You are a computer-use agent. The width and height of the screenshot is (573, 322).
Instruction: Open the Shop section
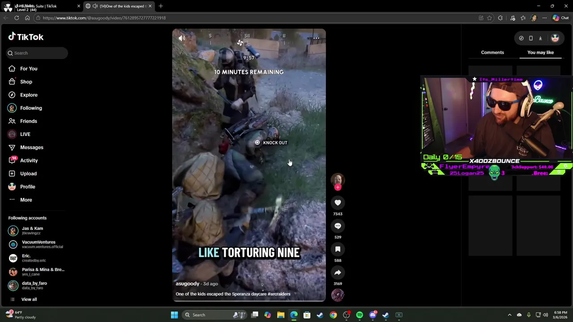pyautogui.click(x=26, y=82)
